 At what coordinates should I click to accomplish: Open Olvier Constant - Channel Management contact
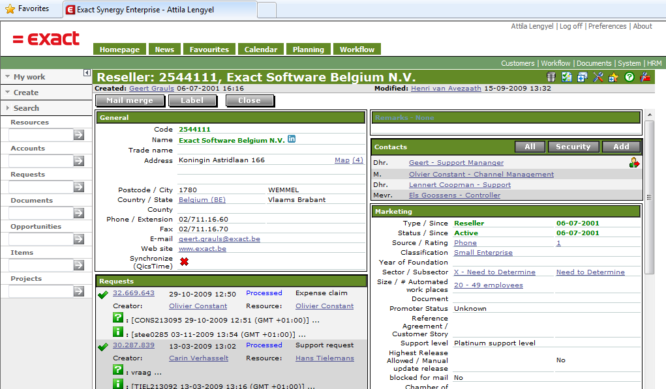tap(481, 175)
